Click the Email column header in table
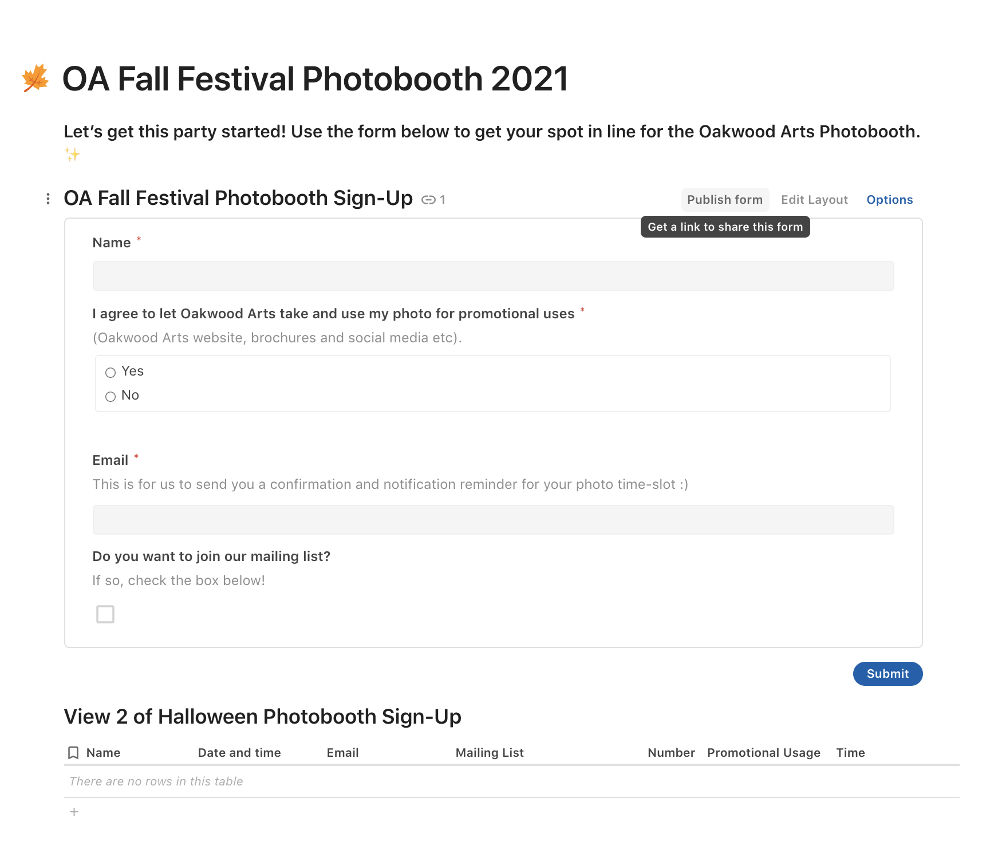 coord(342,753)
